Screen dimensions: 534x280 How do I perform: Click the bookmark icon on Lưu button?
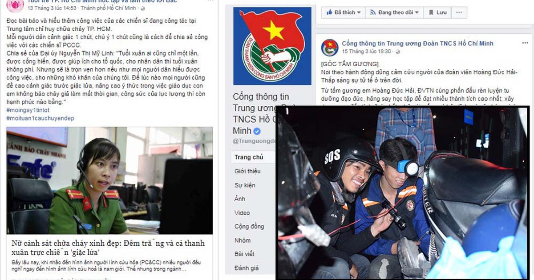tap(431, 12)
